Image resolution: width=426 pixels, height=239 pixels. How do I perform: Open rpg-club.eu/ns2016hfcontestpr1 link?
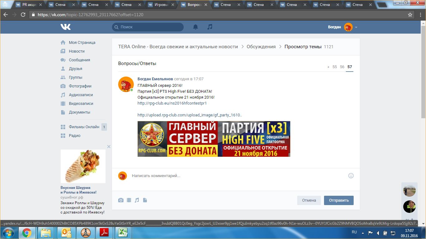tap(172, 103)
